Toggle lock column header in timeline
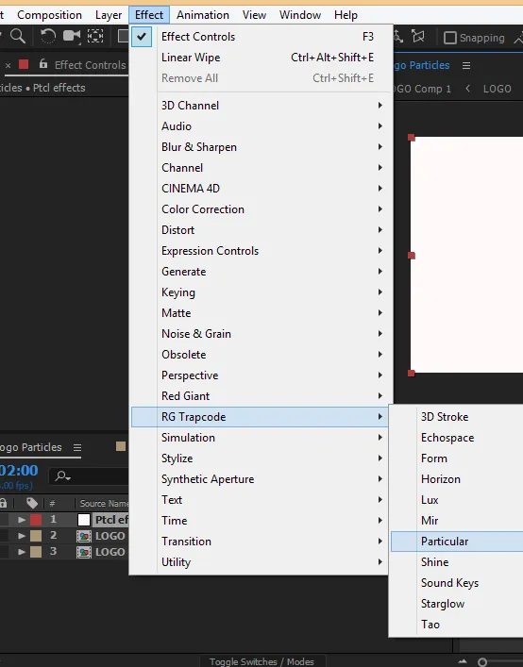 click(x=4, y=503)
